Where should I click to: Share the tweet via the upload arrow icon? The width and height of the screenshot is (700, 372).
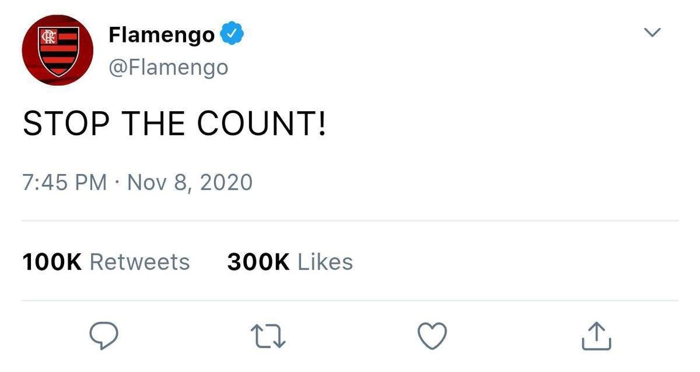click(596, 335)
